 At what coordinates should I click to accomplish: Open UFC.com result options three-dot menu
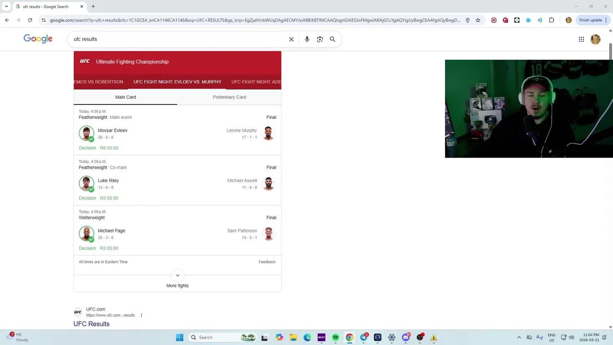(x=141, y=315)
